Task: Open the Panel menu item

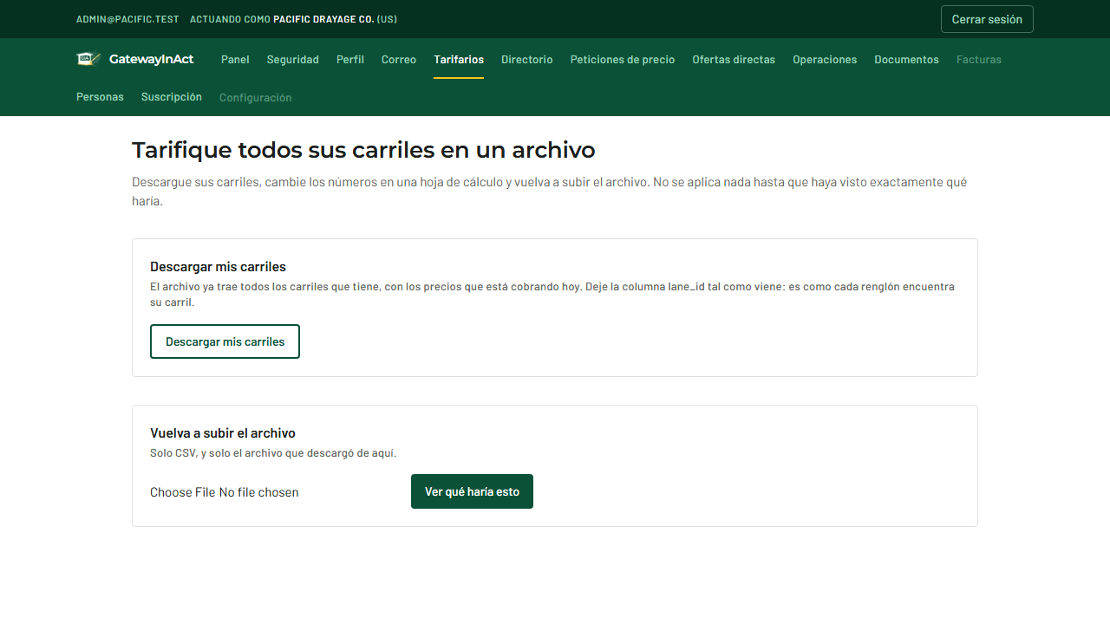Action: point(235,60)
